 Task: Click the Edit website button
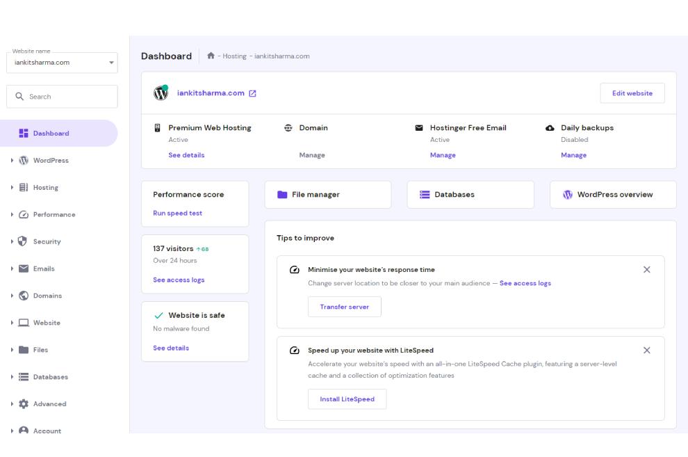coord(632,93)
